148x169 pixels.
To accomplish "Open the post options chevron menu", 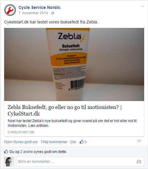I will point(143,6).
